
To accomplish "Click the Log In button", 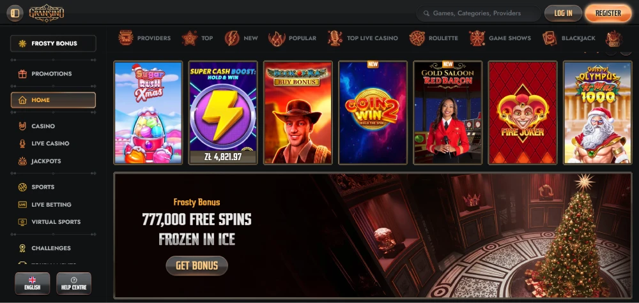I will (x=563, y=13).
